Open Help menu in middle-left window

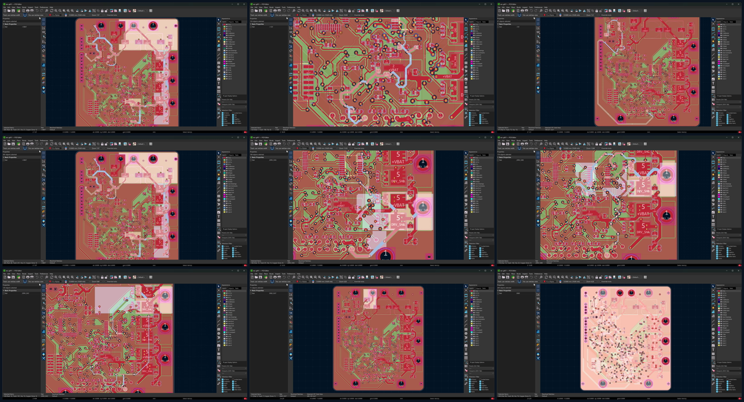(51, 141)
